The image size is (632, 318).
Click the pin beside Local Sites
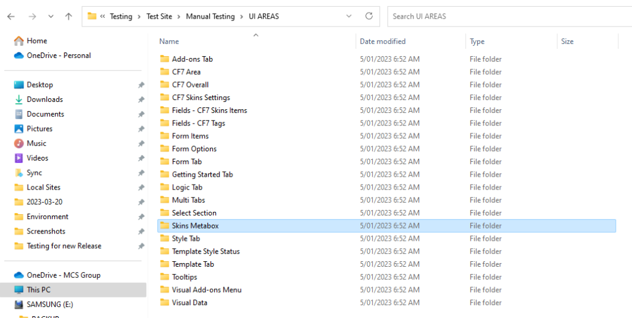(141, 188)
